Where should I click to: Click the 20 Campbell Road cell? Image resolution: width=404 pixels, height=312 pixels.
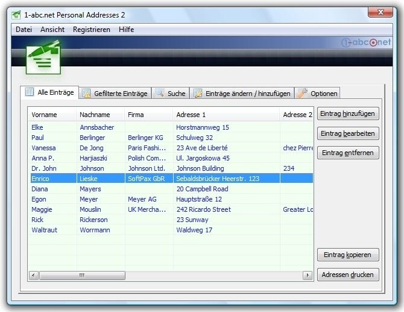pyautogui.click(x=202, y=189)
